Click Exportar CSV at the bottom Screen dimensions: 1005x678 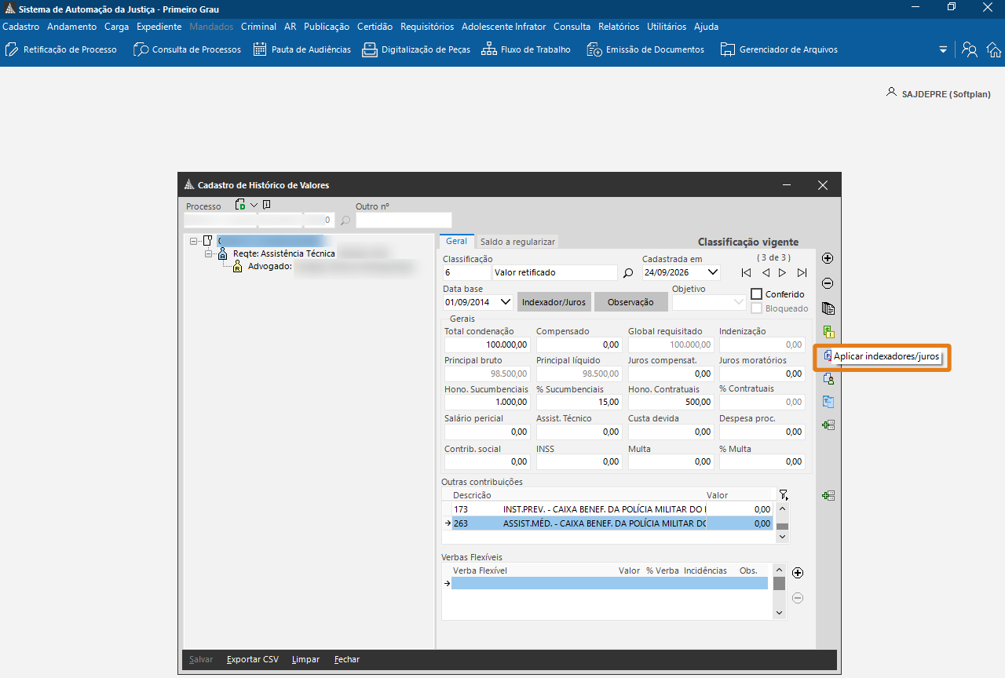[x=253, y=659]
